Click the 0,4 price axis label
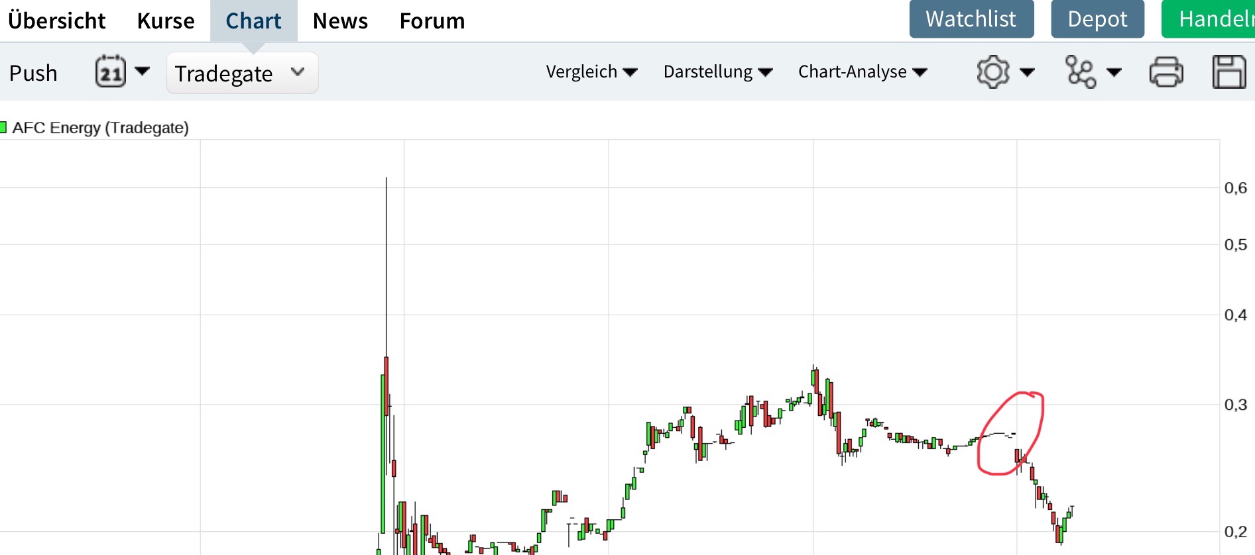 [x=1236, y=315]
